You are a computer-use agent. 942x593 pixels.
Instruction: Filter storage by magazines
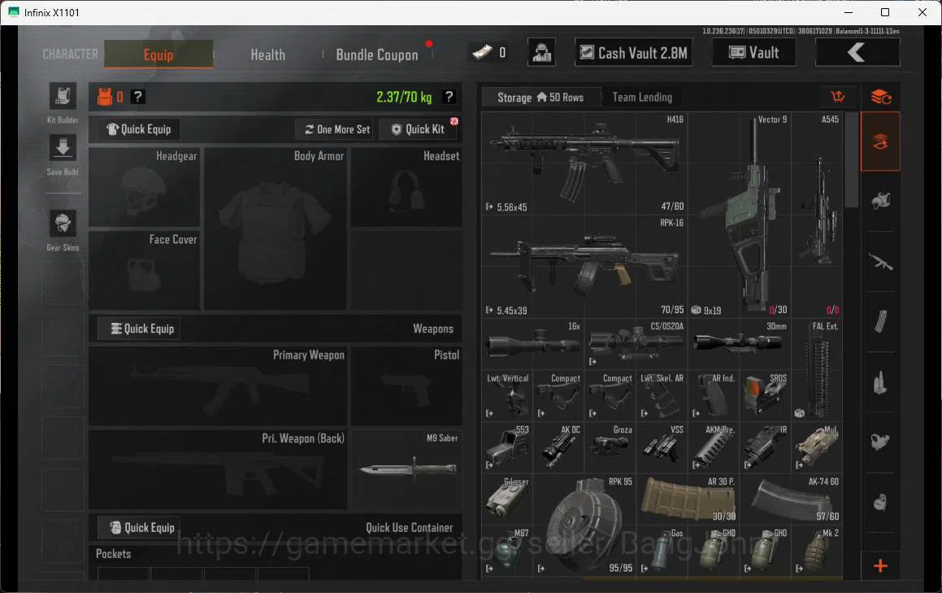[x=881, y=321]
